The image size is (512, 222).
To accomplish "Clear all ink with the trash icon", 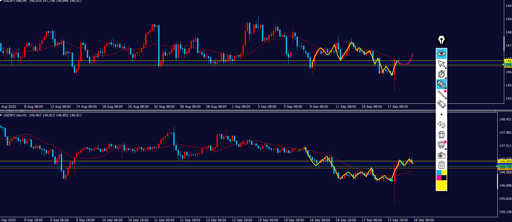I will (x=441, y=134).
